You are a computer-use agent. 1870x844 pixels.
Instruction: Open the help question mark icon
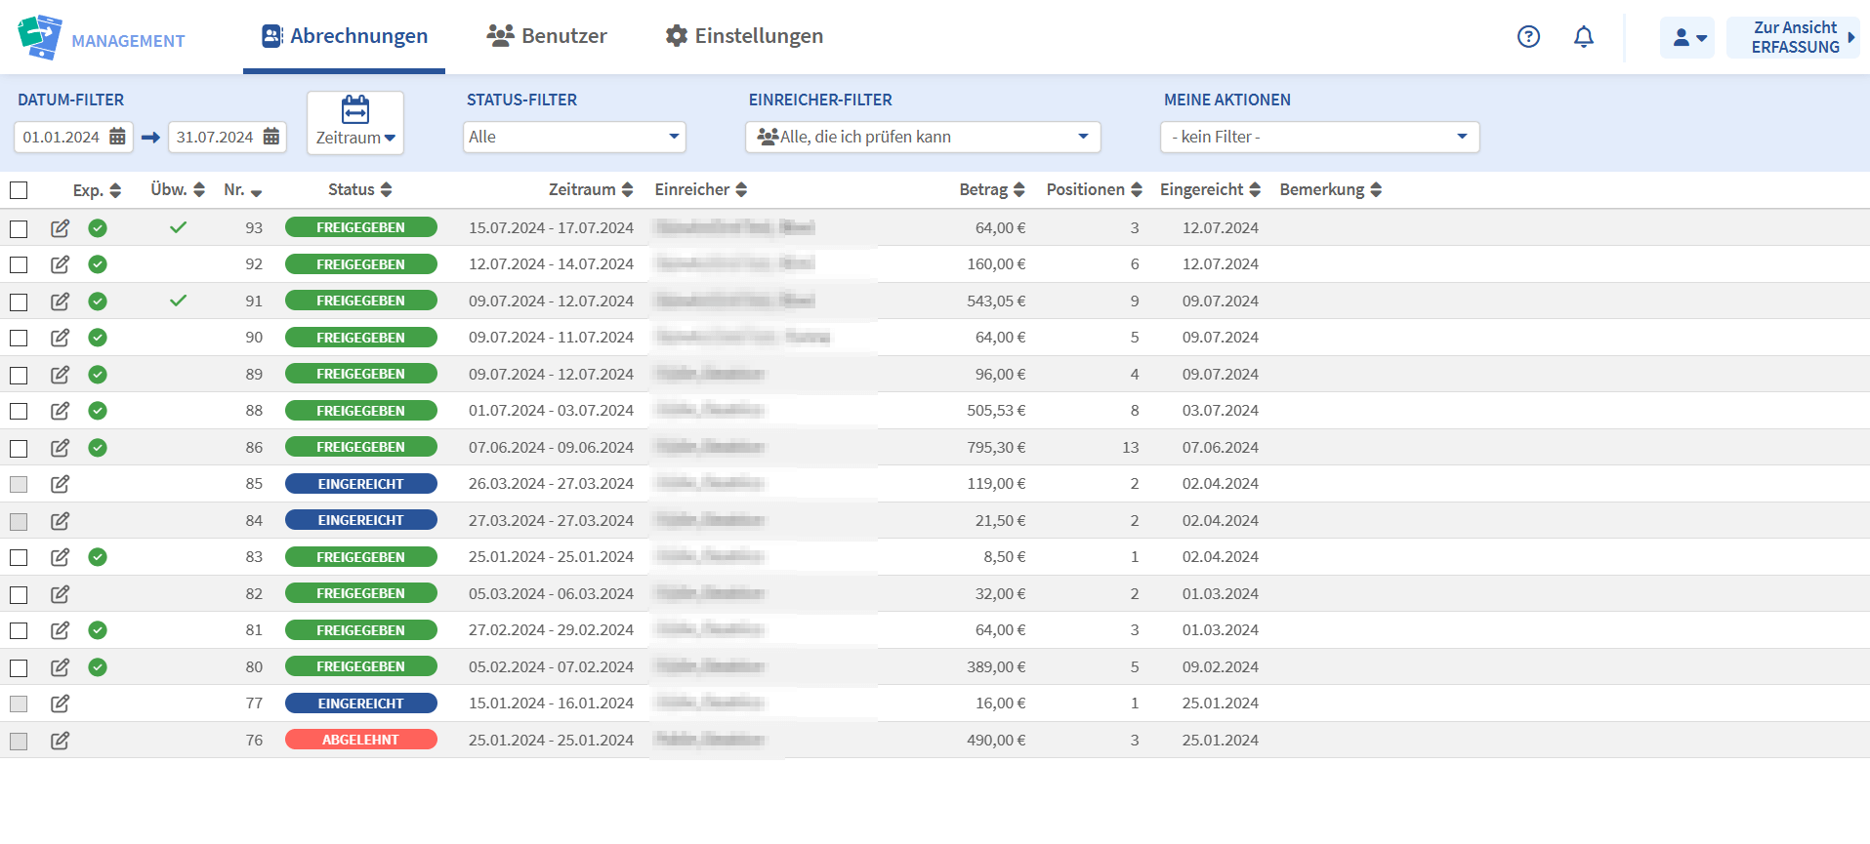click(x=1528, y=37)
